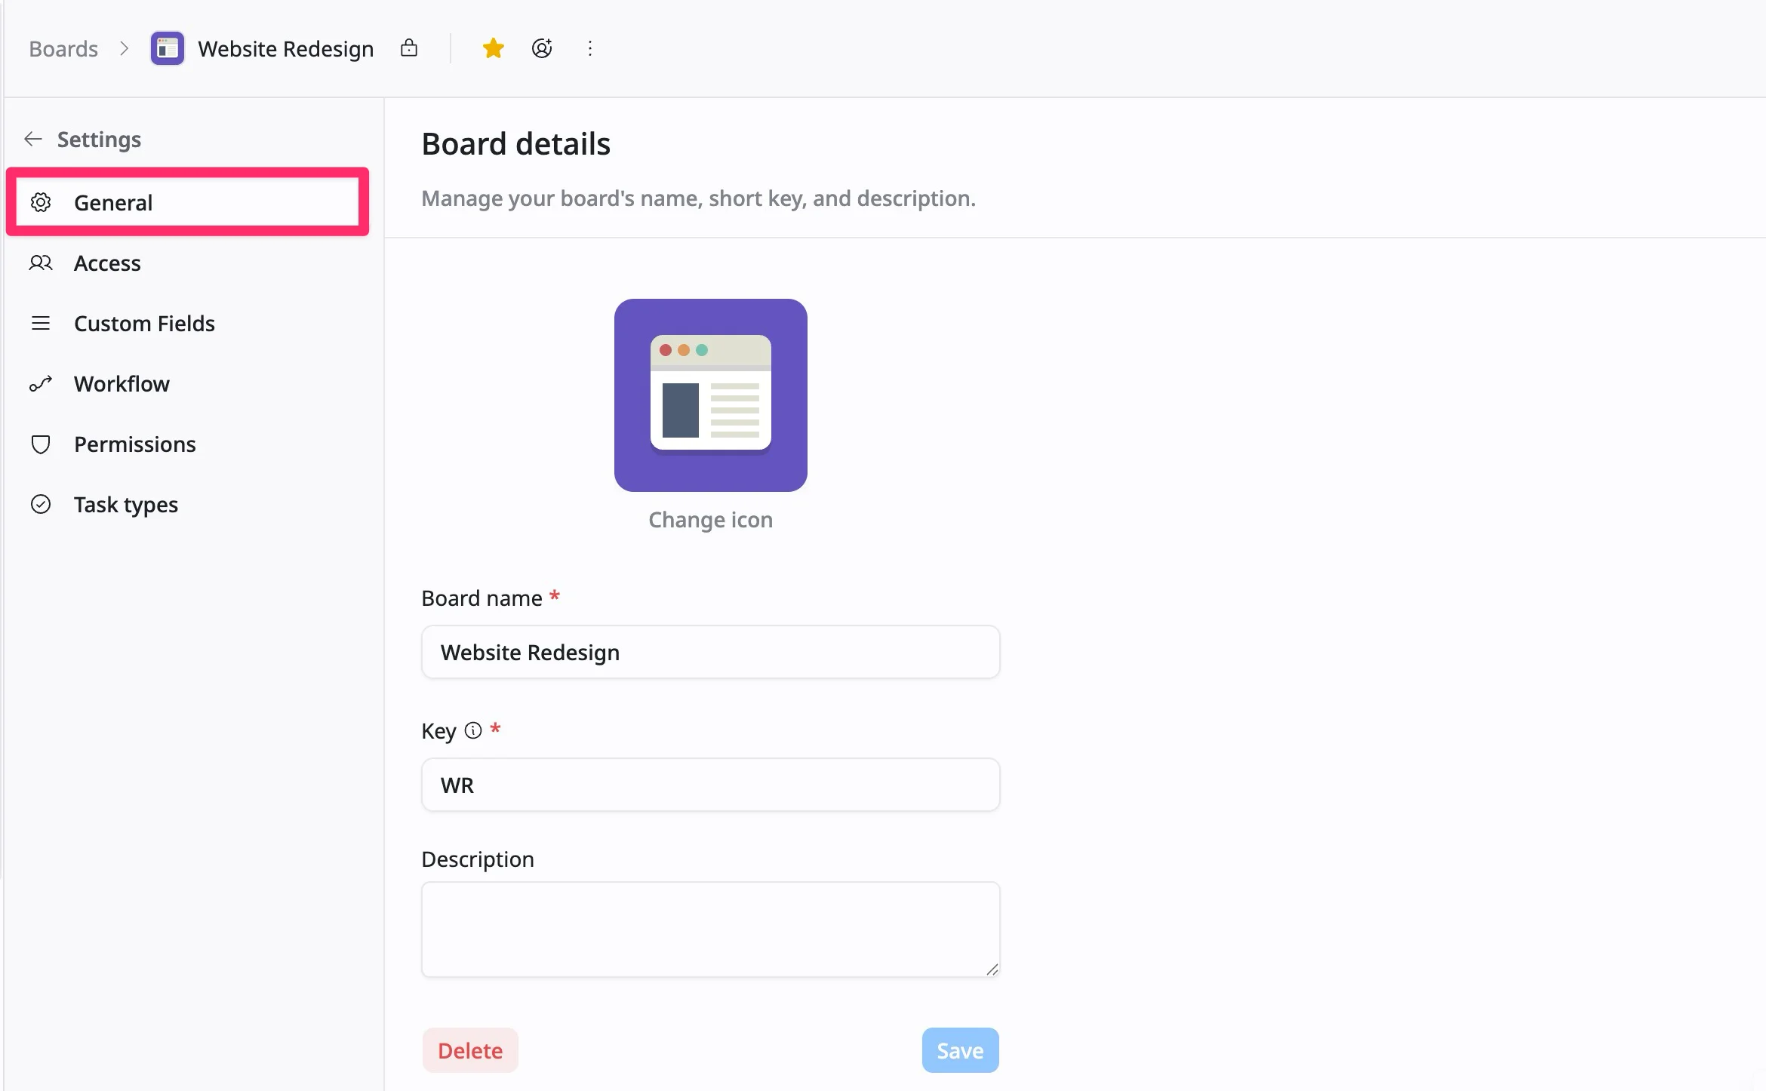Click the Workflow path icon
Viewport: 1766px width, 1091px height.
pos(41,383)
